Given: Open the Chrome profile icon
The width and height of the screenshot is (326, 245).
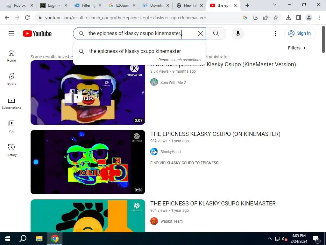Looking at the screenshot, I should [309, 18].
